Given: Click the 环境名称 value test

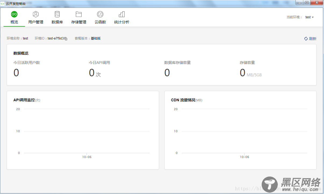Looking at the screenshot, I should (26, 38).
